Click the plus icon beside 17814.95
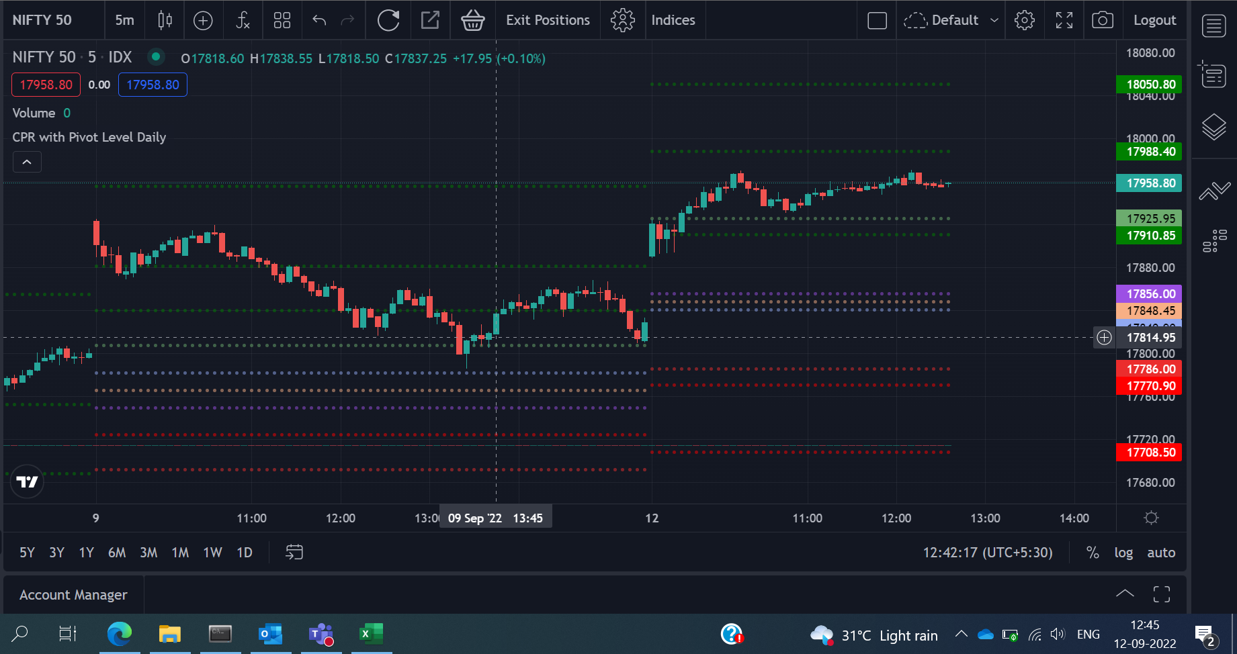1237x654 pixels. (x=1104, y=337)
